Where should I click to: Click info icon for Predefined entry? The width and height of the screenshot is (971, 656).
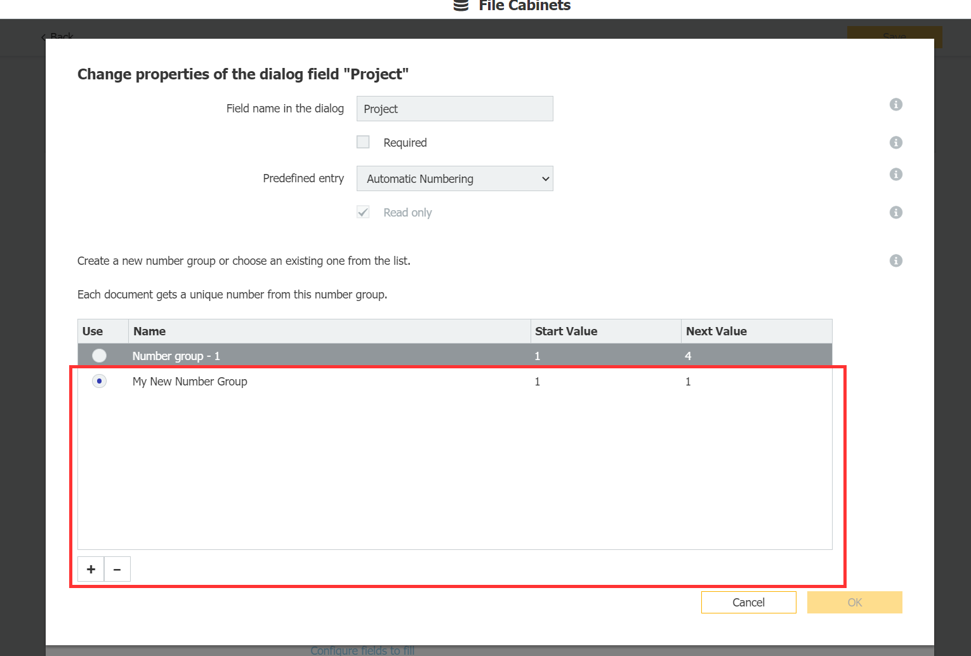pos(895,175)
